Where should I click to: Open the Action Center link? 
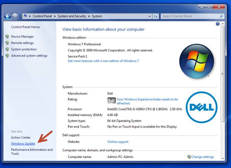(21, 138)
